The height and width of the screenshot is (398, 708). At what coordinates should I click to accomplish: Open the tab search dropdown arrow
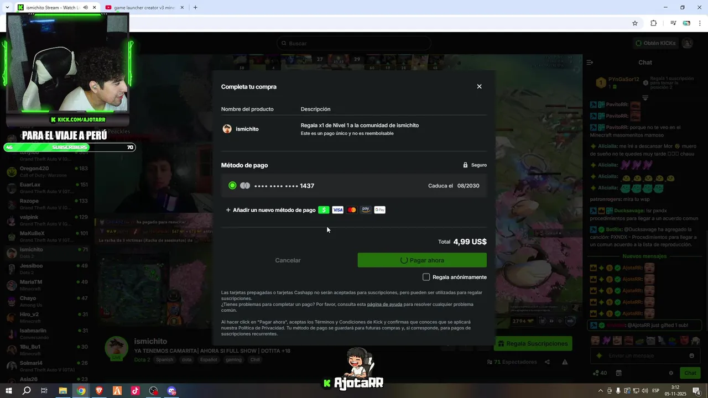7,8
